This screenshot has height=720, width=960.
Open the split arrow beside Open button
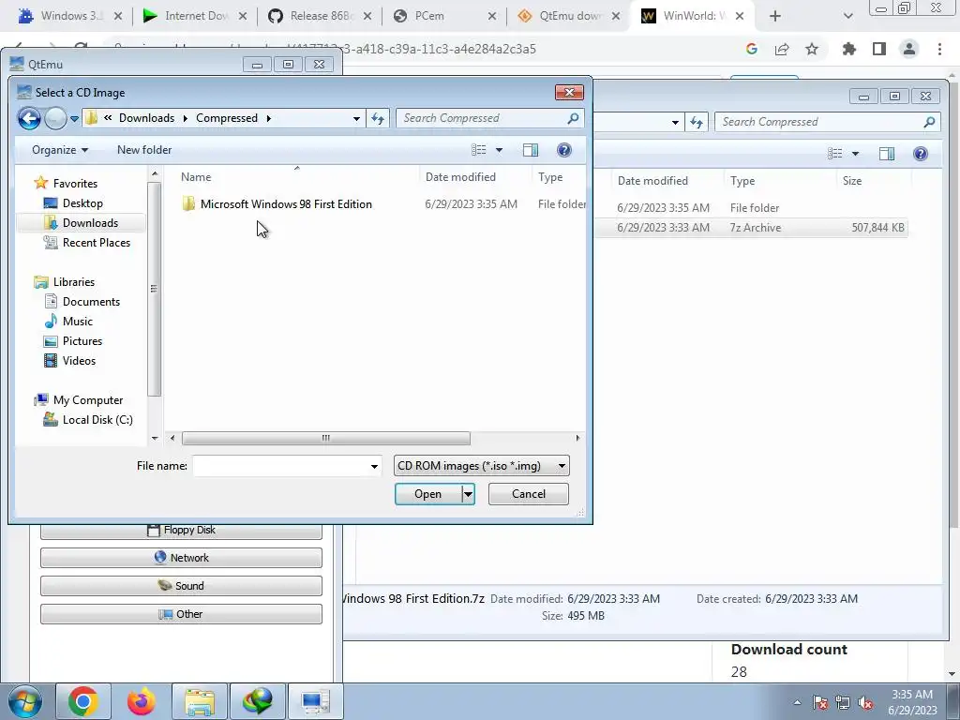click(468, 494)
